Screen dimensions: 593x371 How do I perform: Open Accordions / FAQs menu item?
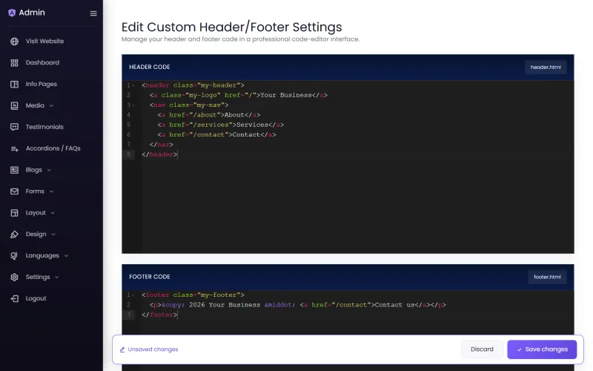coord(51,148)
